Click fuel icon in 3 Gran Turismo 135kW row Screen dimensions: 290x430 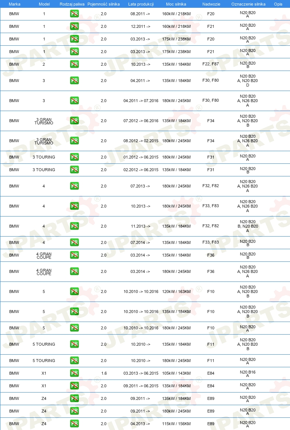click(x=74, y=121)
